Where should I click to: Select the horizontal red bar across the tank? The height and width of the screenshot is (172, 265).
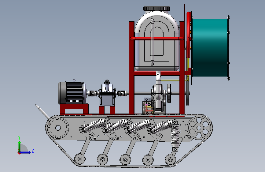click(157, 39)
